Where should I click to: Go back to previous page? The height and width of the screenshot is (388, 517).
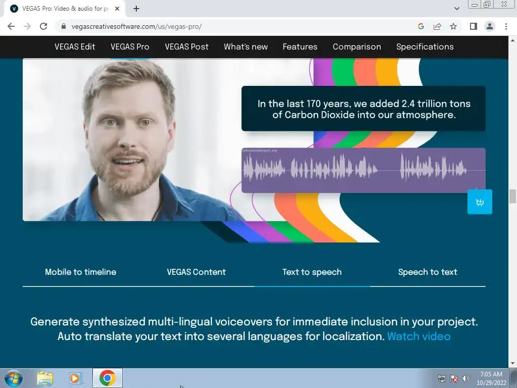click(11, 26)
